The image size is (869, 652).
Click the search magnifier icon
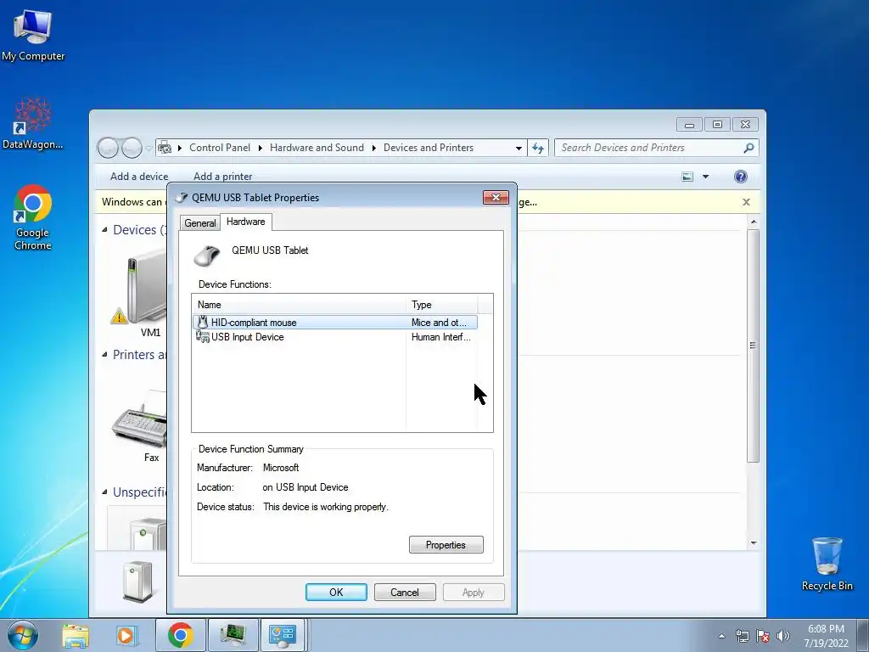[x=748, y=148]
